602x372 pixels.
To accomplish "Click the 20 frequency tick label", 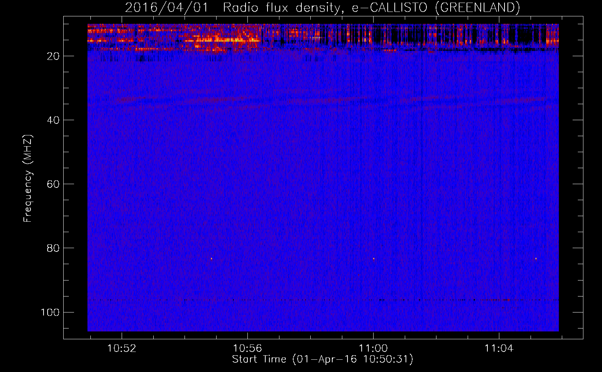I will pyautogui.click(x=53, y=56).
